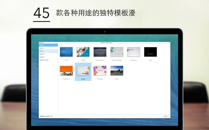Image resolution: width=209 pixels, height=130 pixels.
Task: Click the help question mark button
Action: [x=51, y=116]
